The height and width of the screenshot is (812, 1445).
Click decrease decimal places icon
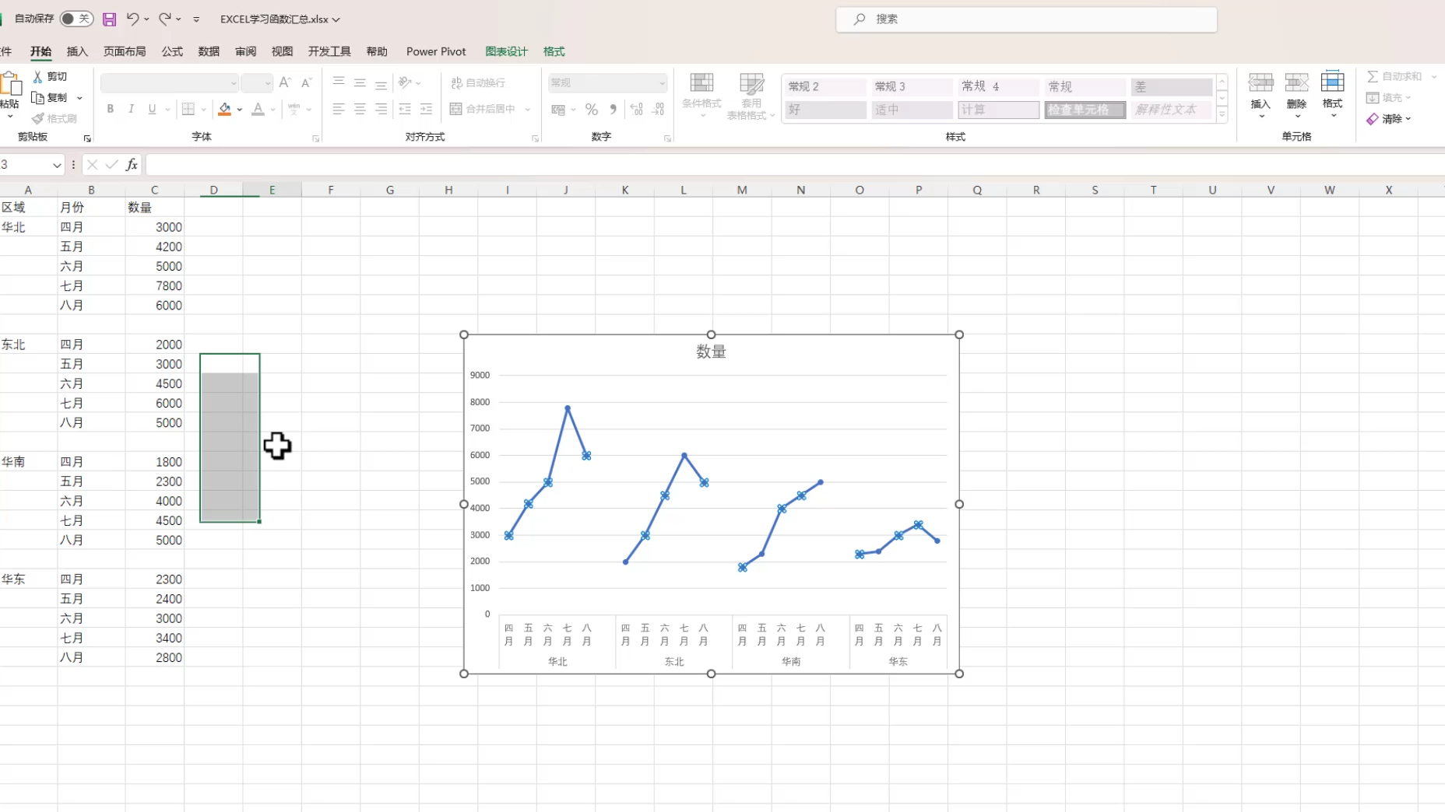tap(659, 110)
